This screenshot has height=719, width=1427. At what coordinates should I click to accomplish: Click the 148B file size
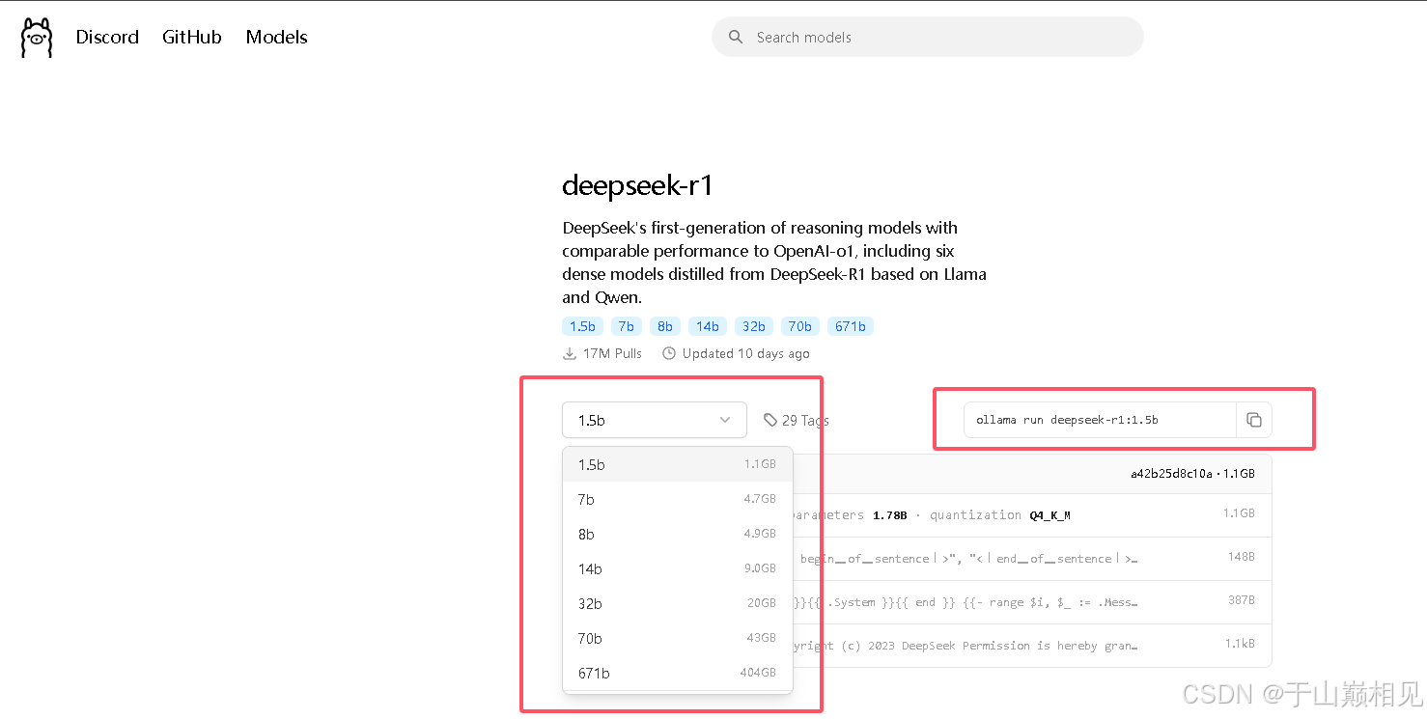pos(1242,557)
